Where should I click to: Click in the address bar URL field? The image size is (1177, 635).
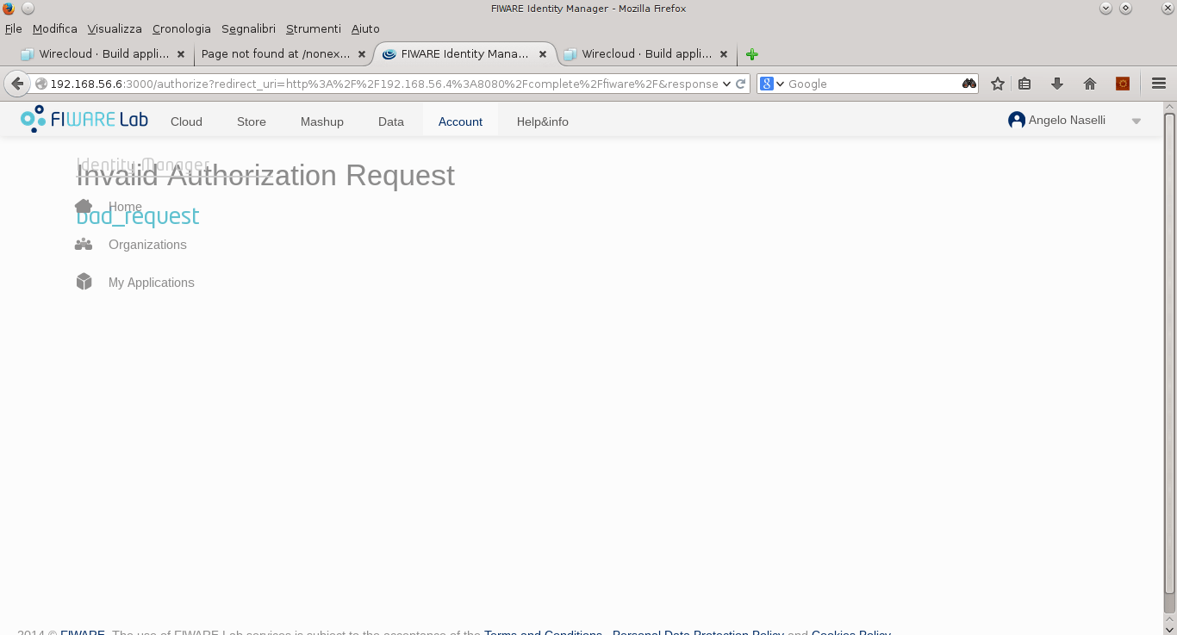[x=383, y=84]
